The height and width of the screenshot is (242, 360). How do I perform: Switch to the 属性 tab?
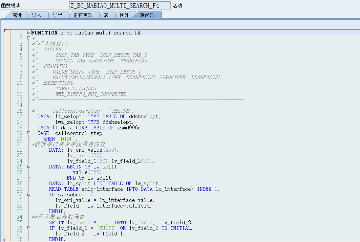click(17, 15)
